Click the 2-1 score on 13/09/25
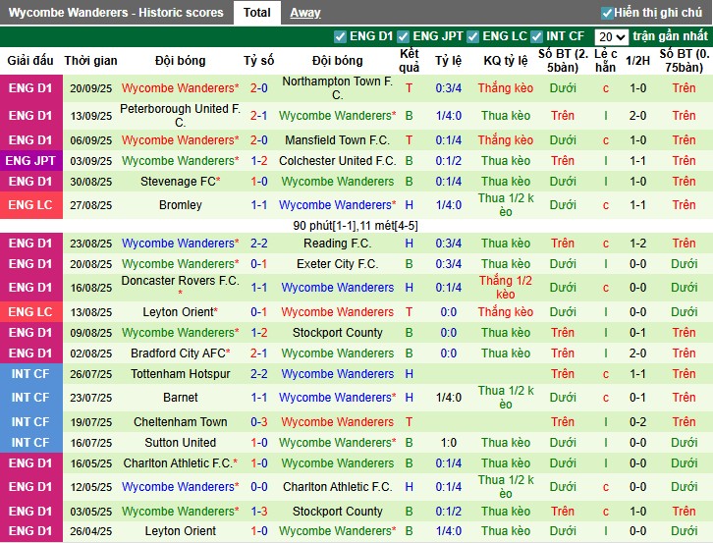The image size is (713, 543). (258, 116)
